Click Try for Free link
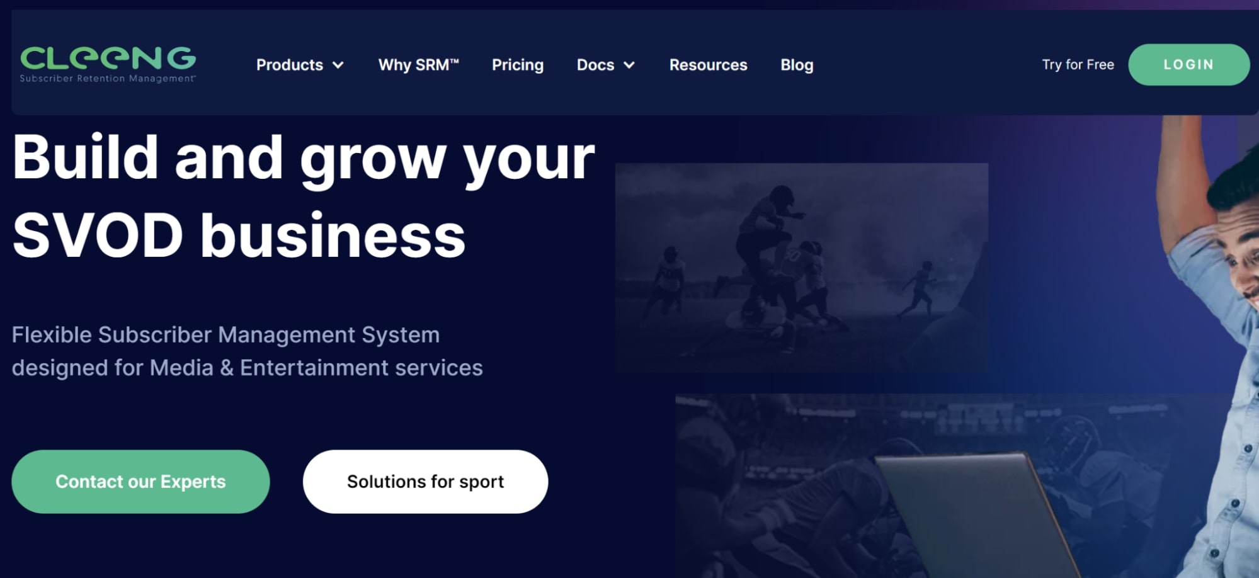 (x=1078, y=64)
